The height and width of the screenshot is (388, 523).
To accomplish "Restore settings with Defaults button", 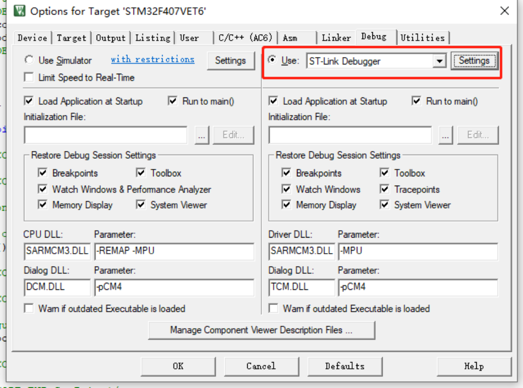I will click(x=345, y=366).
